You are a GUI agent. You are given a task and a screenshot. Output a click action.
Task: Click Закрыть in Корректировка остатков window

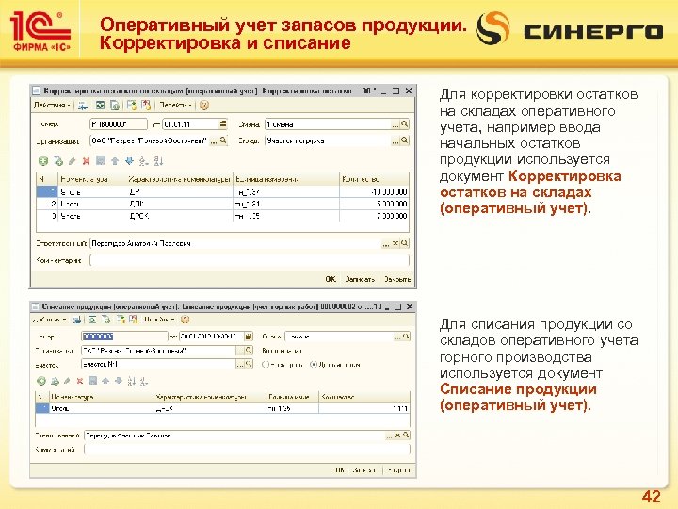tap(397, 279)
